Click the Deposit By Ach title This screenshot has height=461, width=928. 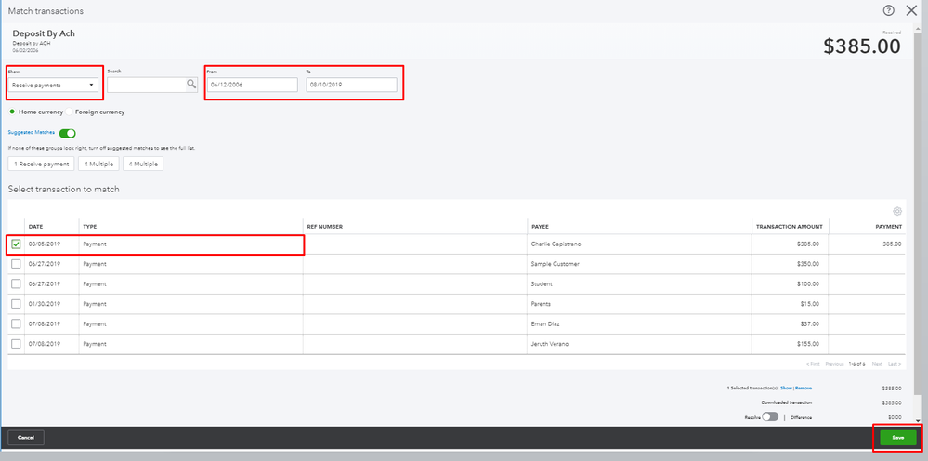coord(44,33)
